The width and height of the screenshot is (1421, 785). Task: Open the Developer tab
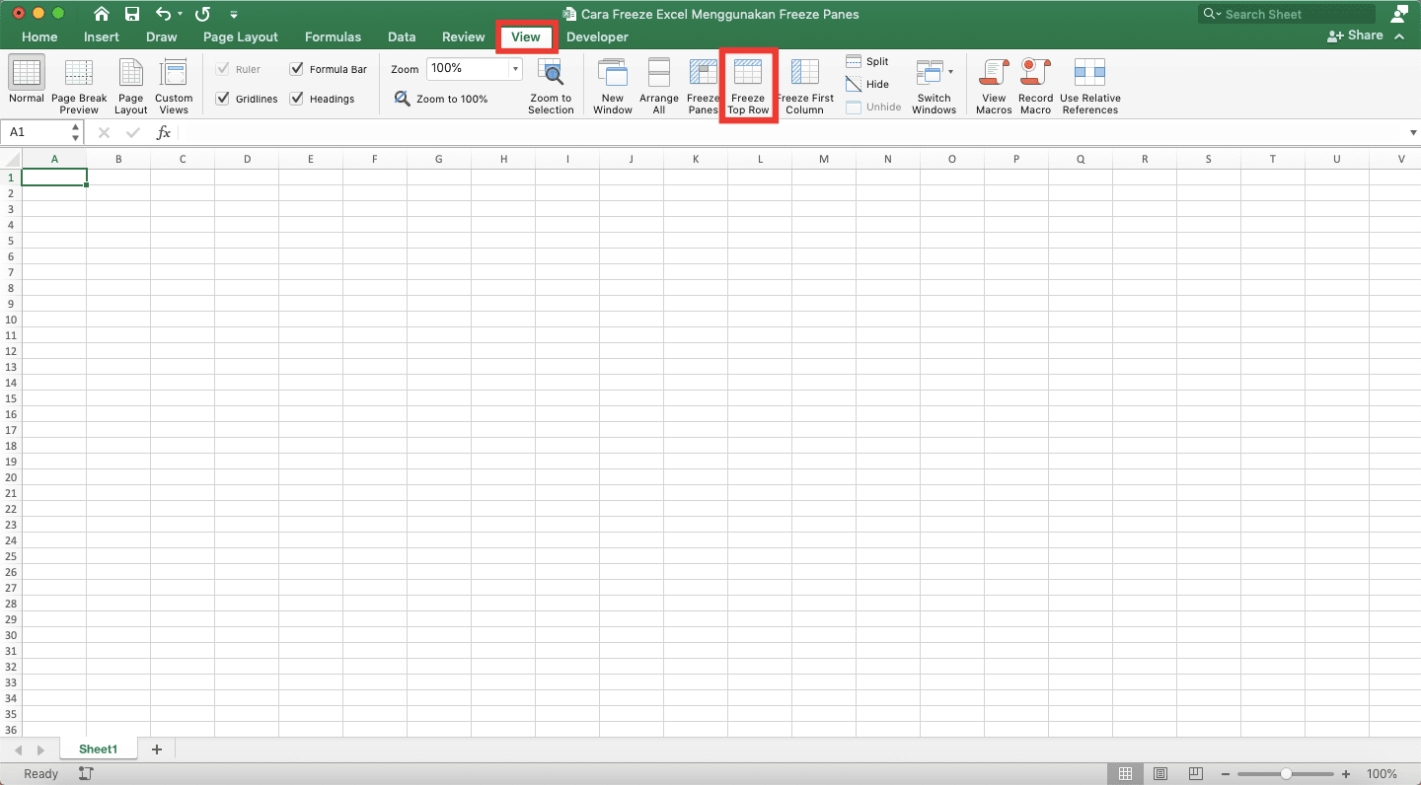click(x=597, y=36)
